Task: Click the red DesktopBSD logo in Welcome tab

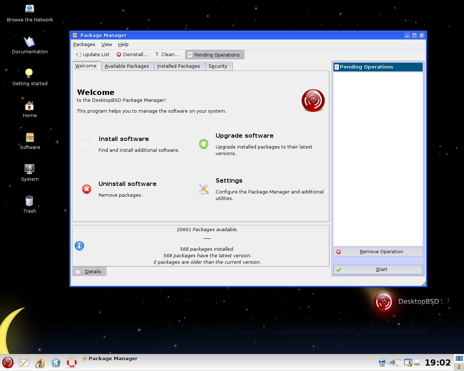Action: pyautogui.click(x=313, y=101)
